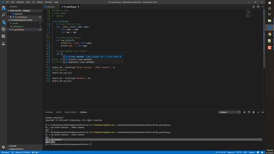This screenshot has width=274, height=154.
Task: Open 01_greeting.py in the project tree
Action: [25, 30]
